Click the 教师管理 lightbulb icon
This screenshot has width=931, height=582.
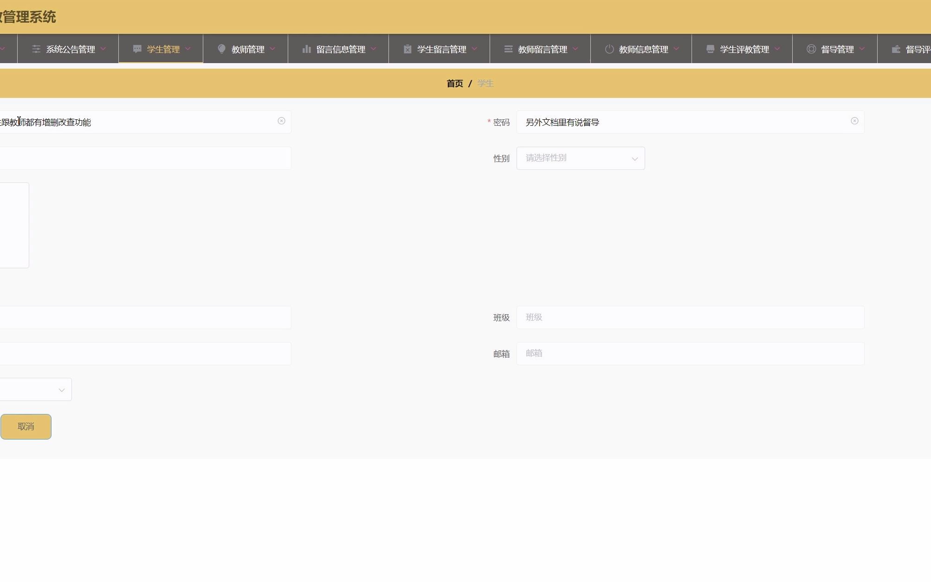point(221,49)
